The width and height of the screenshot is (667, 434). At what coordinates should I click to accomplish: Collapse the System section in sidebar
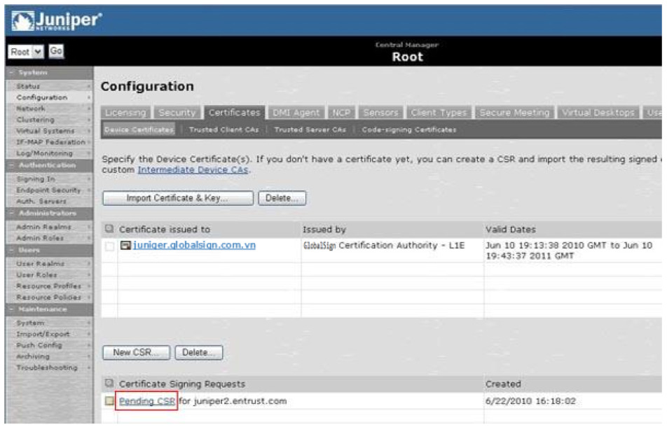tap(11, 72)
